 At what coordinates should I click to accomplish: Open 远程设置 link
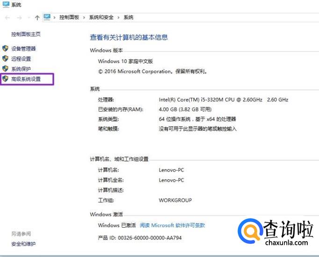21,59
